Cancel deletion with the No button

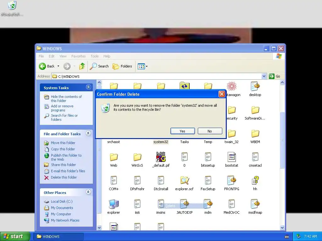(x=210, y=131)
